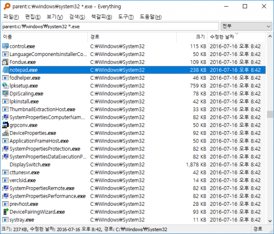Click the DpiScaling.exe monitor icon
This screenshot has width=274, height=234.
(5, 94)
